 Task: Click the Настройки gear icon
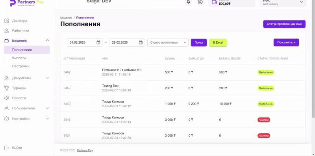tap(7, 119)
